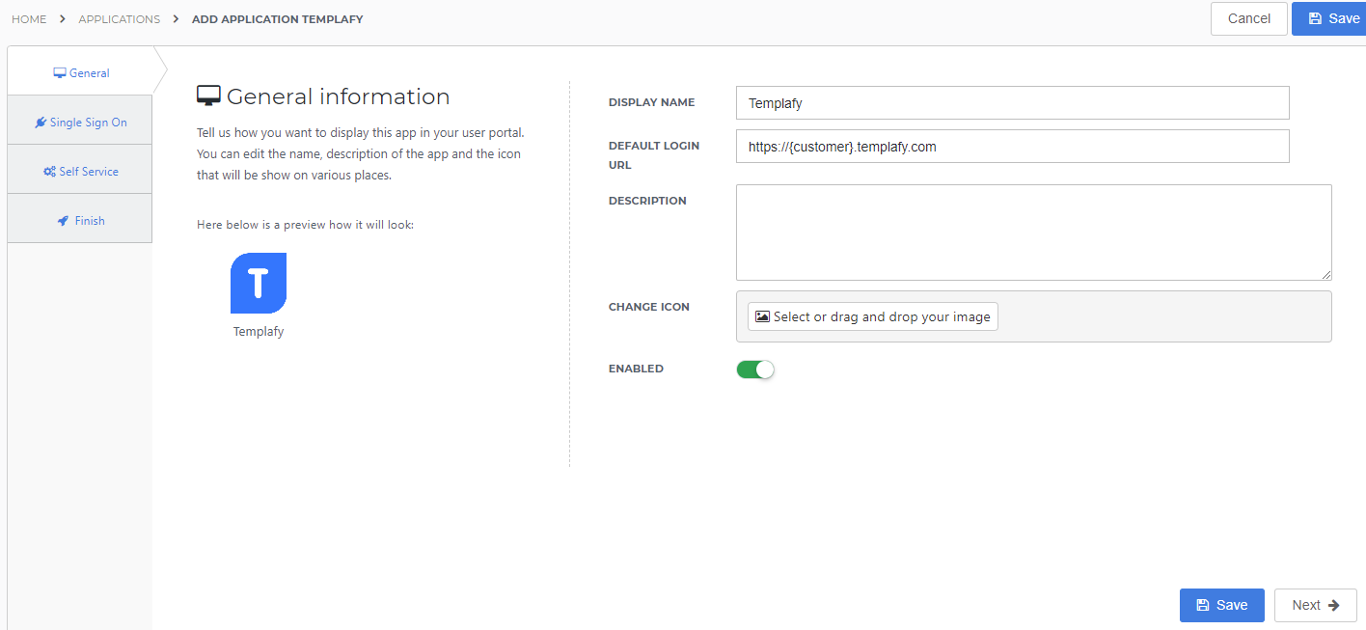Click the Templafy app icon preview
Image resolution: width=1366 pixels, height=630 pixels.
pos(259,283)
